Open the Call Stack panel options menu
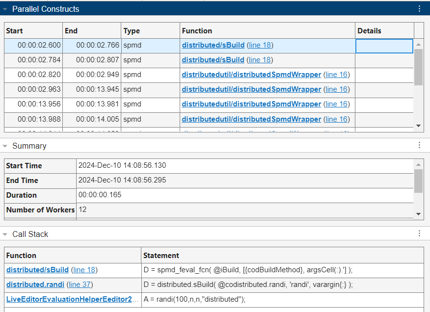The height and width of the screenshot is (312, 430). click(419, 234)
